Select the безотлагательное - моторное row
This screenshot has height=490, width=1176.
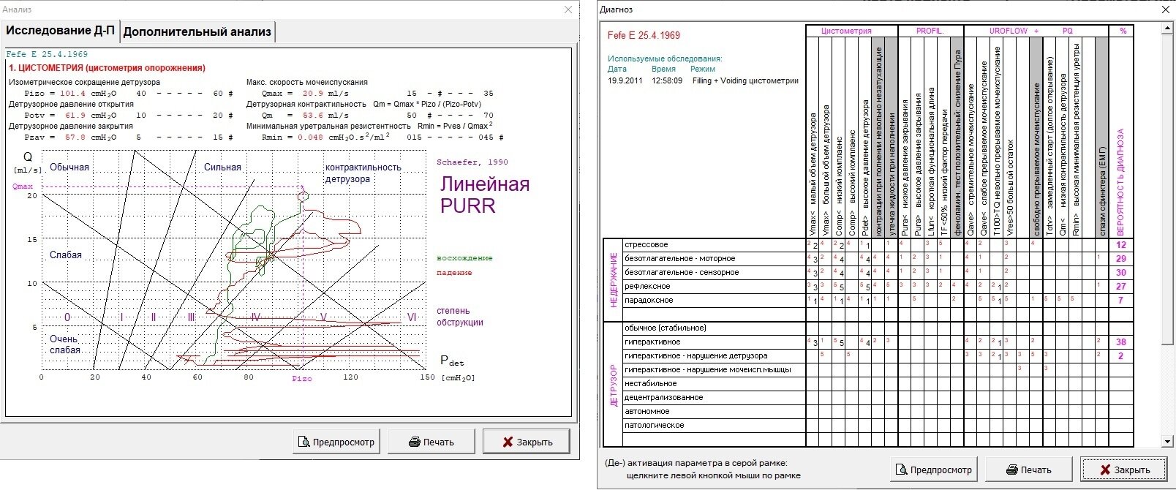[x=680, y=259]
